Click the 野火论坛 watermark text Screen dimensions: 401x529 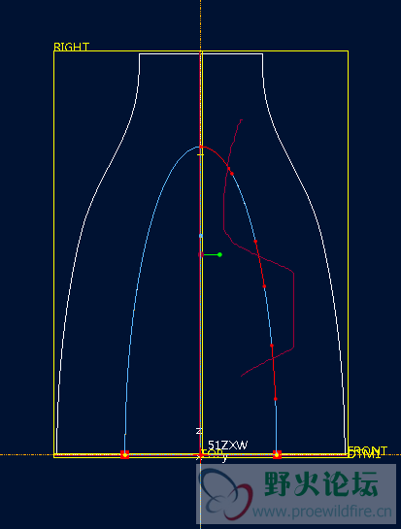[x=320, y=484]
